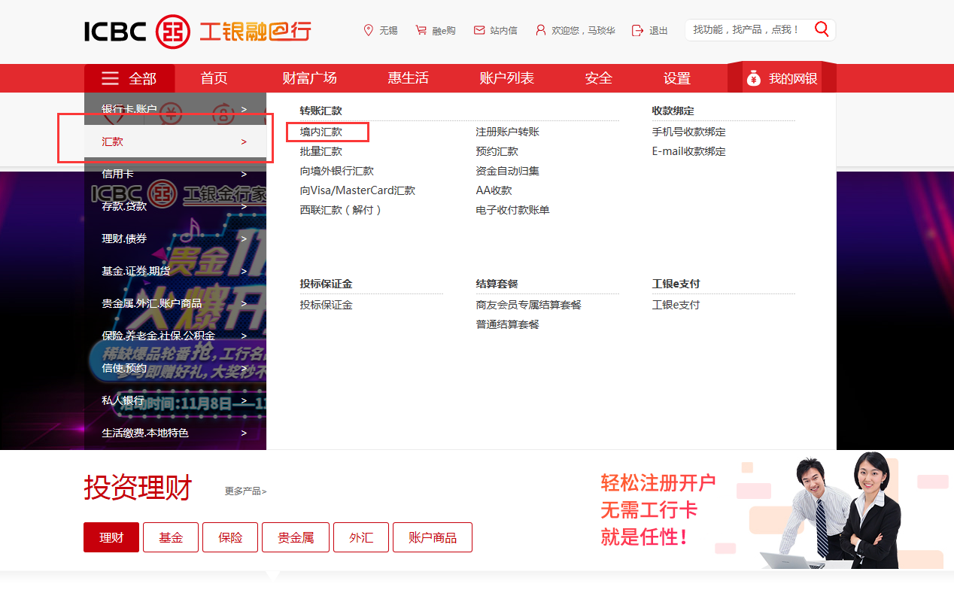Viewport: 954px width, 596px height.
Task: Open the 手机号收款绑定 link
Action: (x=688, y=132)
